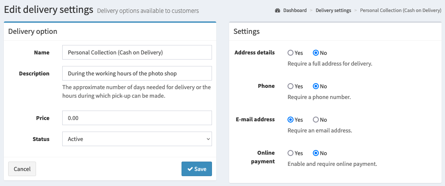The width and height of the screenshot is (445, 186).
Task: Open Dashboard breadcrumb link
Action: point(295,10)
